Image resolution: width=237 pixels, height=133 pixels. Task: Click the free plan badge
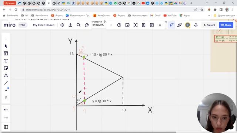click(23, 25)
